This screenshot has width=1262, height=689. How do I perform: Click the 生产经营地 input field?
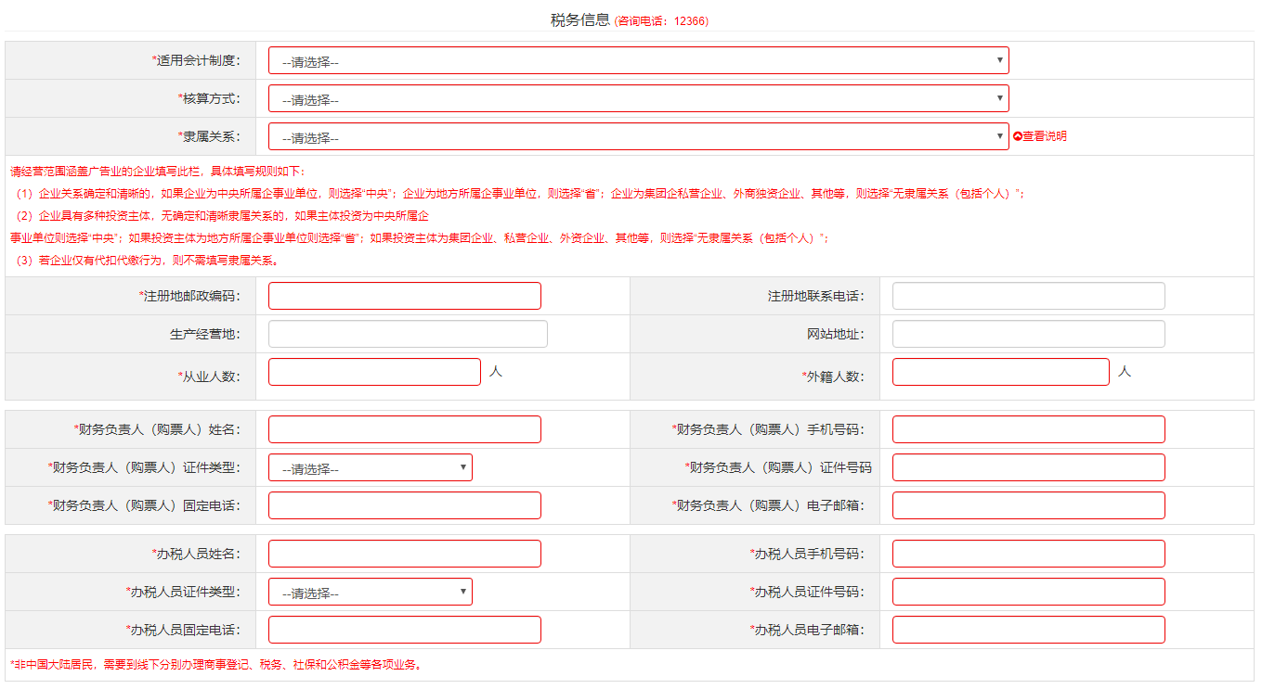click(408, 335)
